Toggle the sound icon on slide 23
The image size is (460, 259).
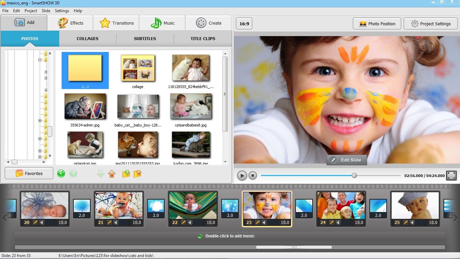click(x=264, y=223)
